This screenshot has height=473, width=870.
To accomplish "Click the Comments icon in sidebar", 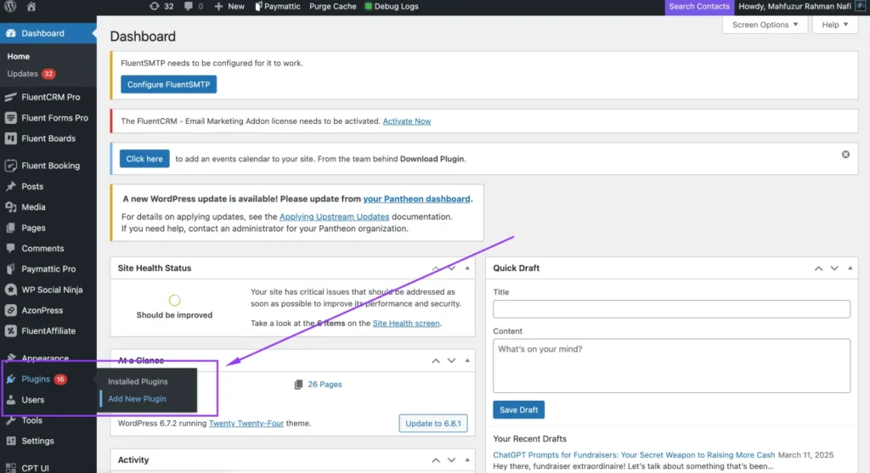I will pos(10,249).
